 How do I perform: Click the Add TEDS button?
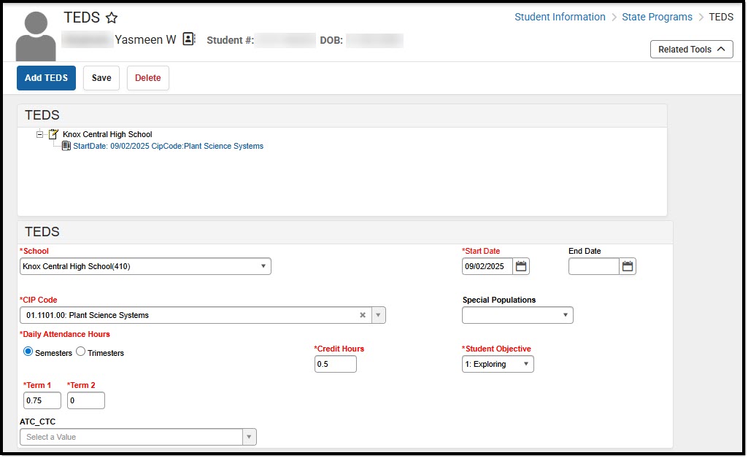(46, 78)
